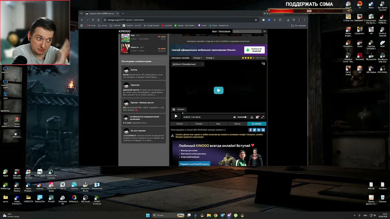
Task: Open the player quality settings gear
Action: click(x=257, y=117)
